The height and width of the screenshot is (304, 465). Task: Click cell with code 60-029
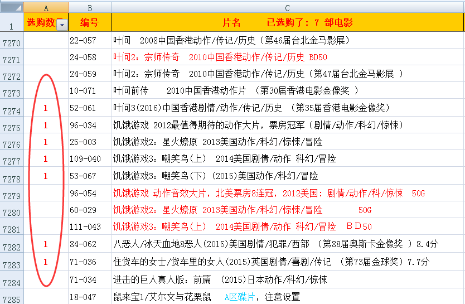(90, 210)
